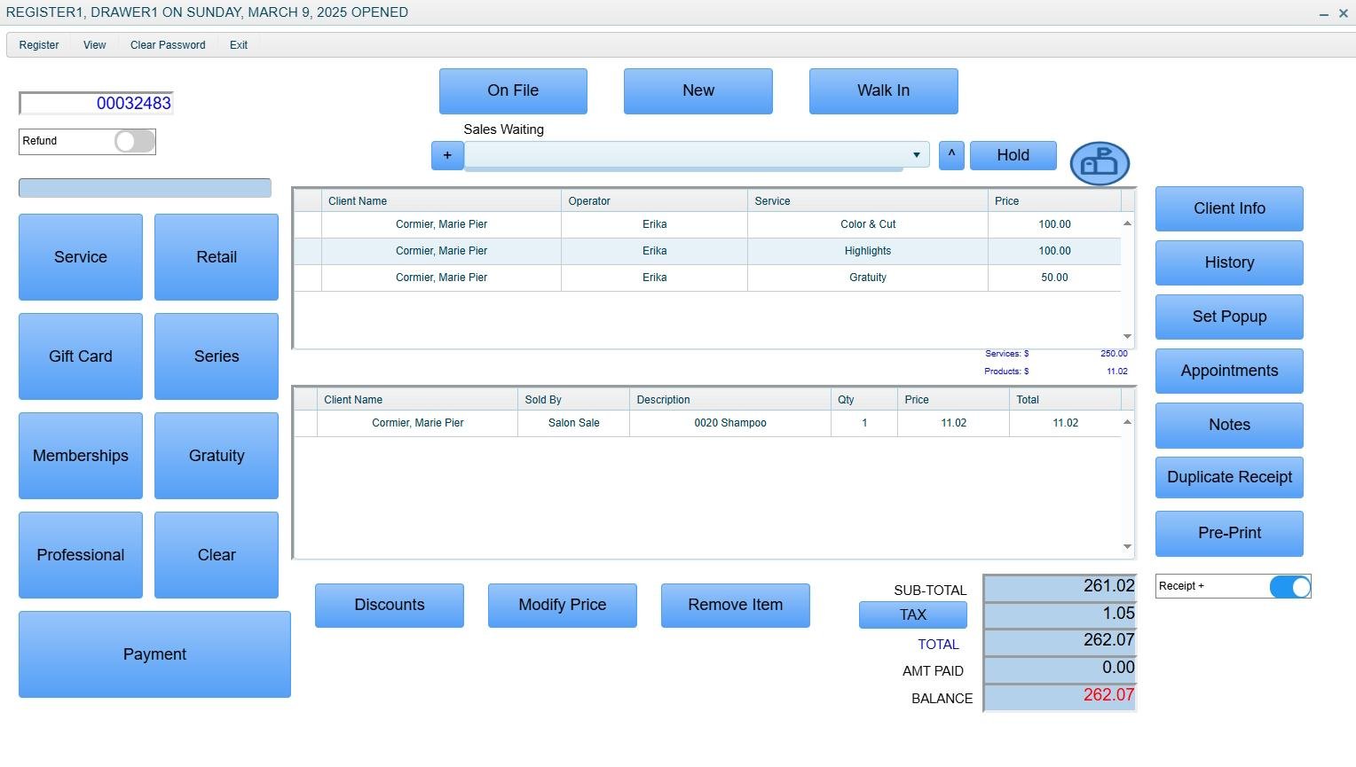Open the Gift Card screen
Viewport: 1356px width, 767px height.
point(81,356)
